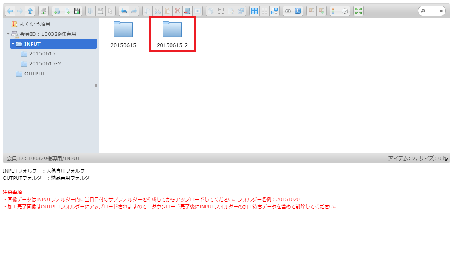Go up to the parent directory
Screen dimensions: 453x255
30,11
